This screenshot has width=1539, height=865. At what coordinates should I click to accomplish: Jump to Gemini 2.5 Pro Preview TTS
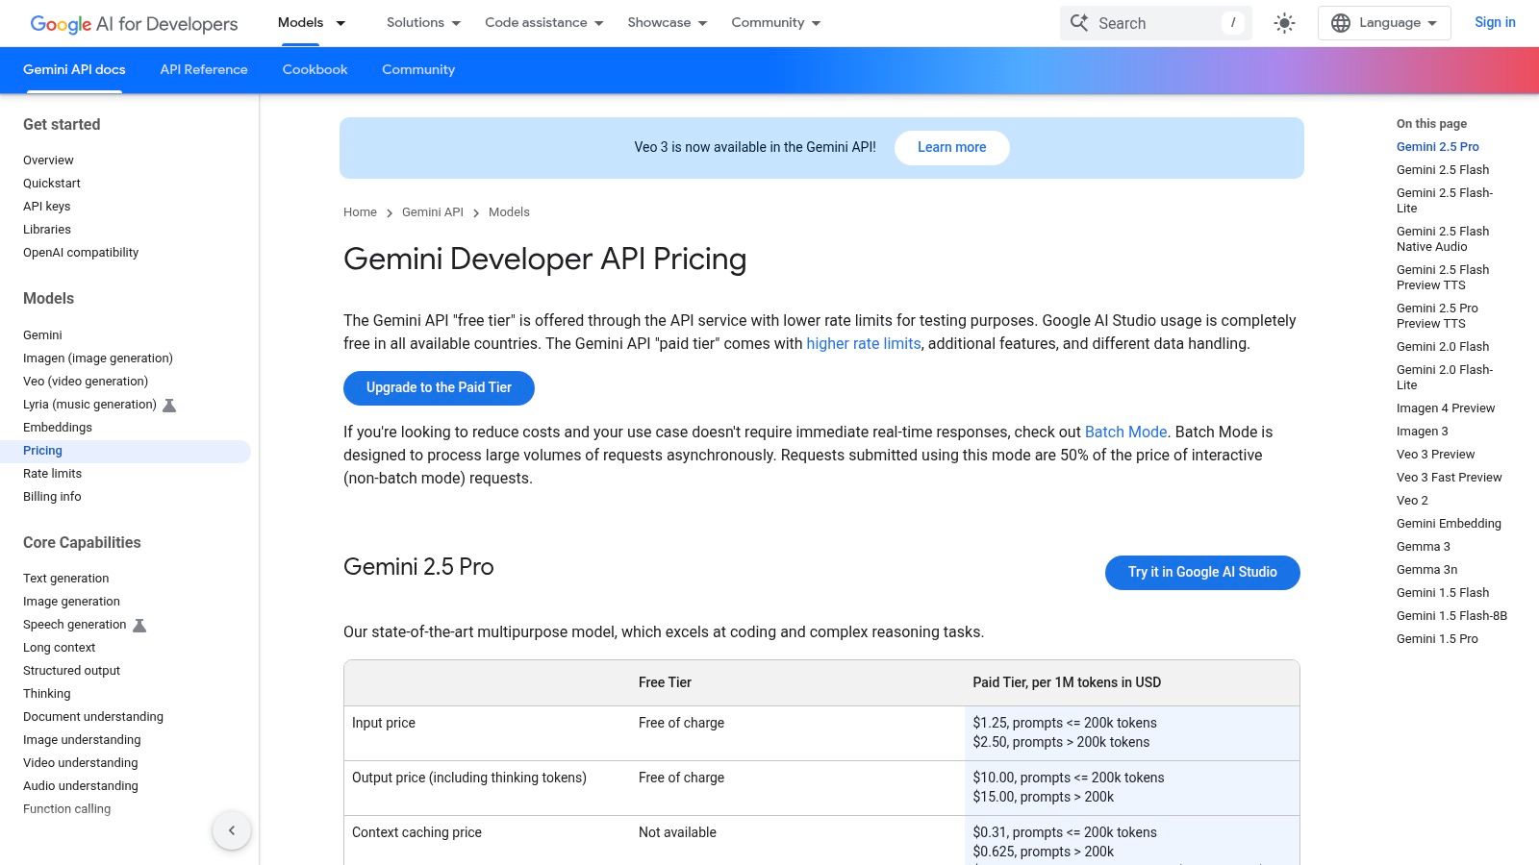point(1437,316)
